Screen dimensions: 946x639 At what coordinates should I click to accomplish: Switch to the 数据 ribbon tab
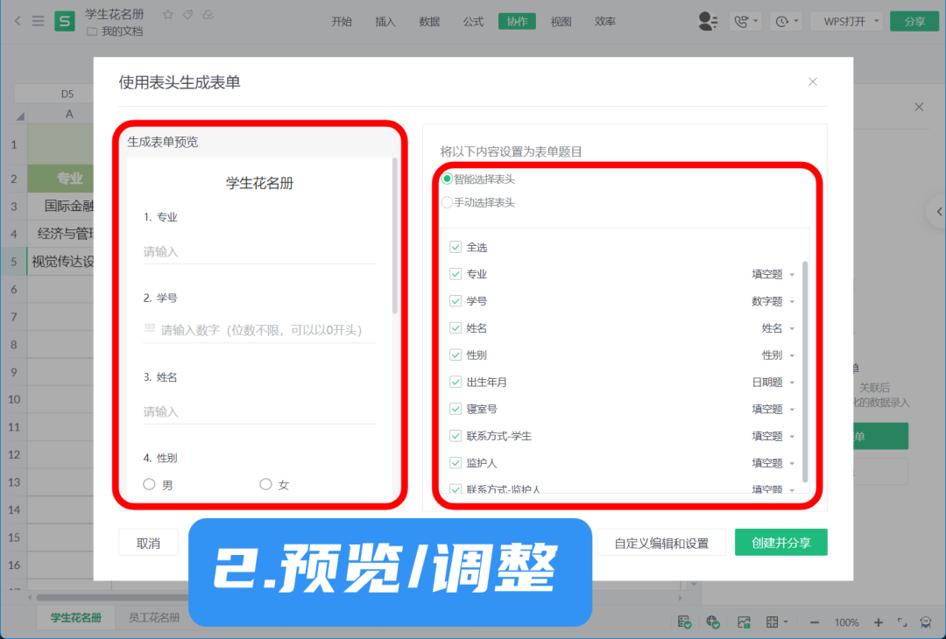point(429,21)
